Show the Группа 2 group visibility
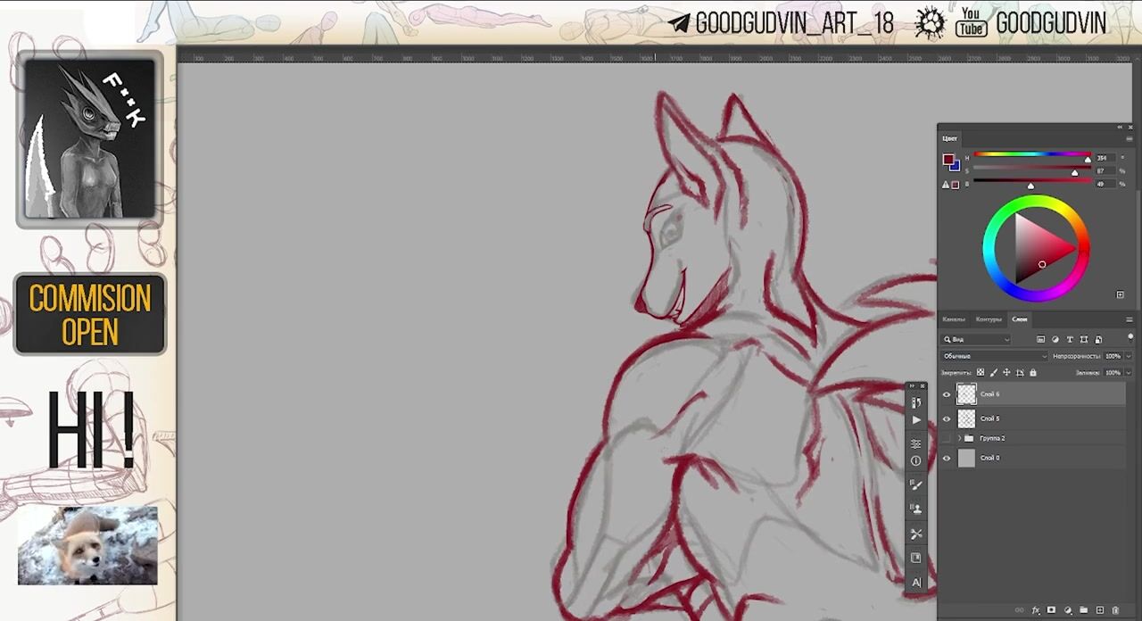Image resolution: width=1142 pixels, height=621 pixels. click(x=947, y=438)
